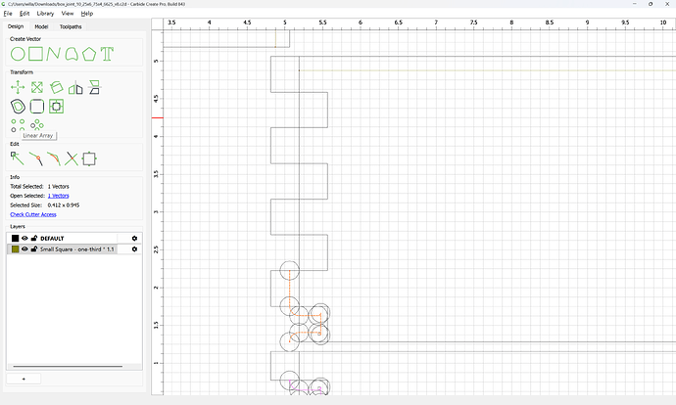Select the DEFAULT layer row

click(74, 238)
